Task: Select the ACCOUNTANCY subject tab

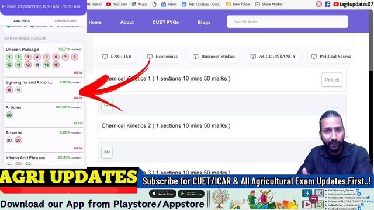Action: [x=273, y=57]
